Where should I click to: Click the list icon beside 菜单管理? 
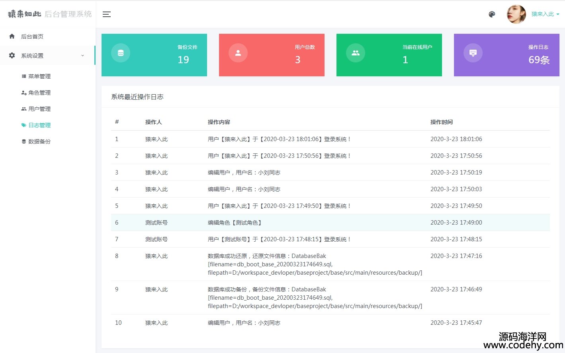pos(24,76)
